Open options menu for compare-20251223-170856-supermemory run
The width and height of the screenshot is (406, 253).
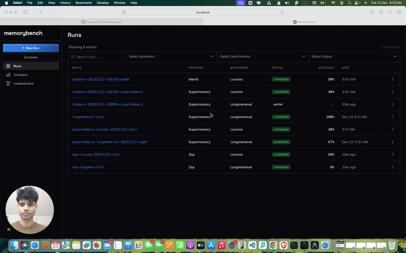393,104
